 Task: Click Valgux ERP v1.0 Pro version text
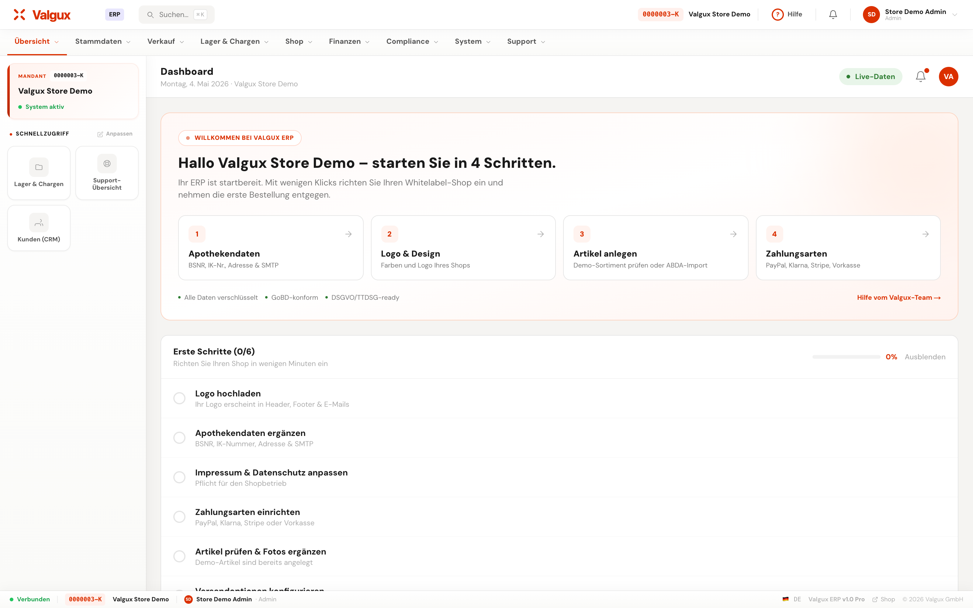(836, 599)
